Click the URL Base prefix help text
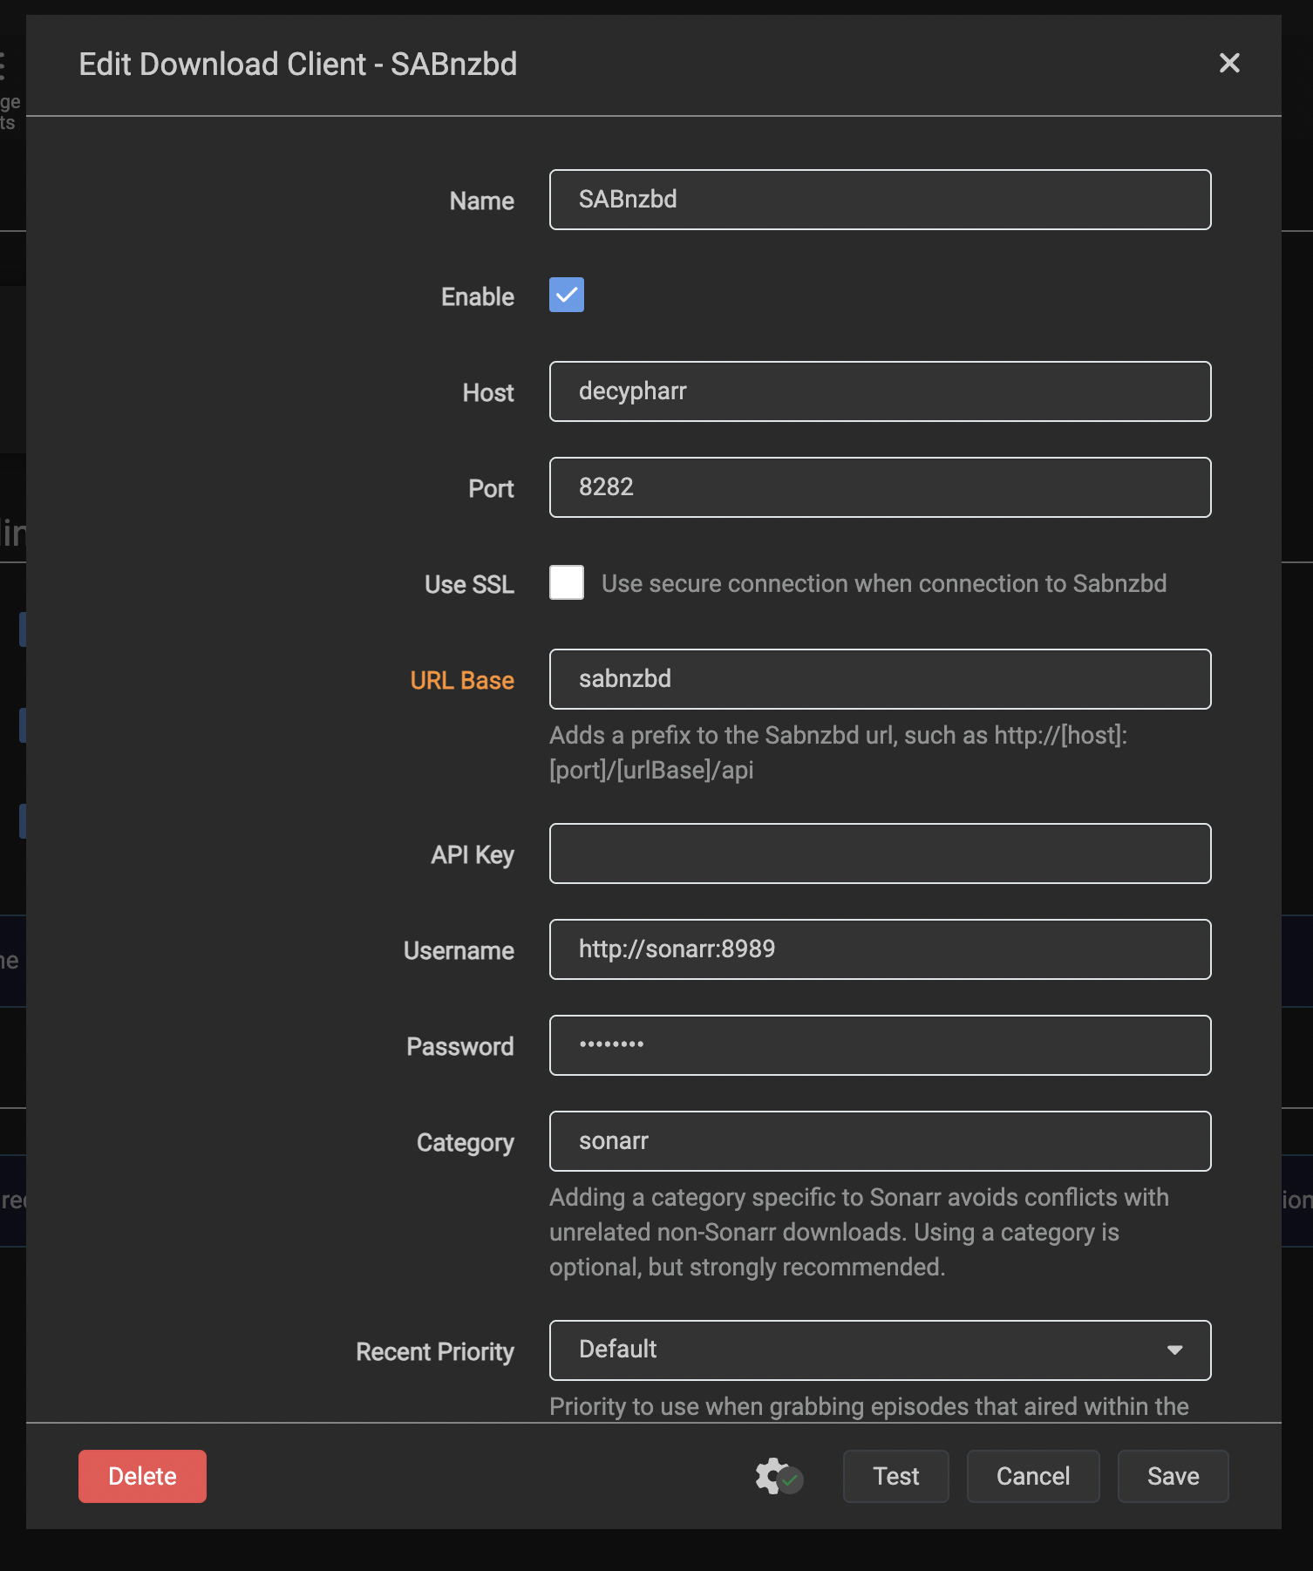1313x1571 pixels. (838, 752)
